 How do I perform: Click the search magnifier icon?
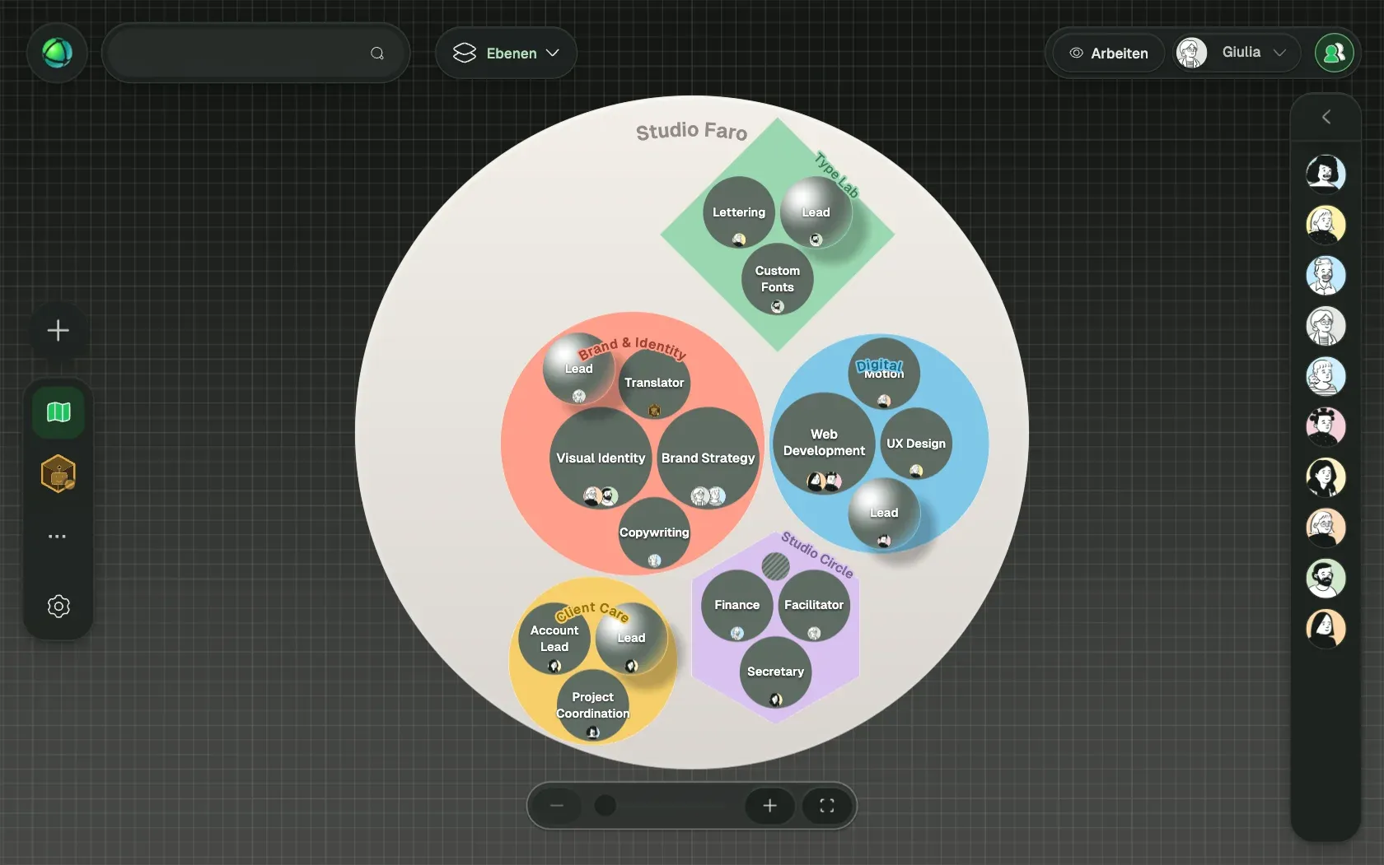click(x=377, y=53)
